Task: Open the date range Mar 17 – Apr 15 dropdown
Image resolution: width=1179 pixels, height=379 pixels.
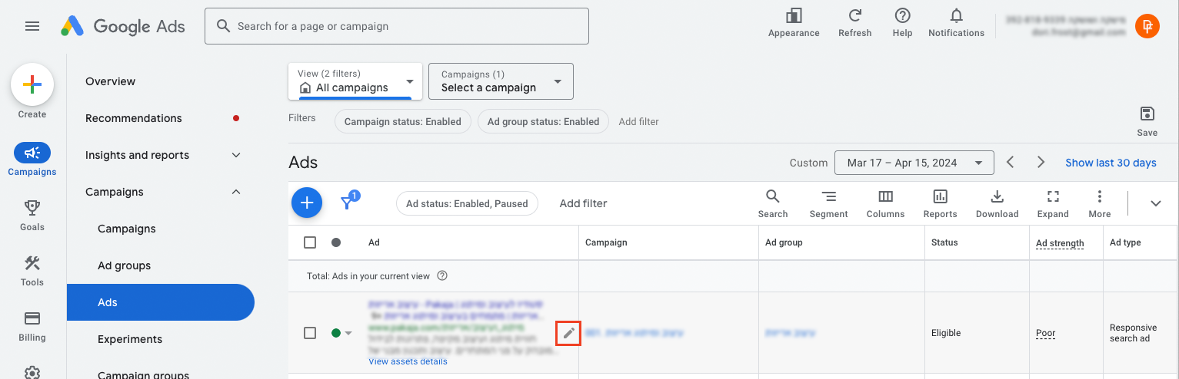Action: [914, 163]
